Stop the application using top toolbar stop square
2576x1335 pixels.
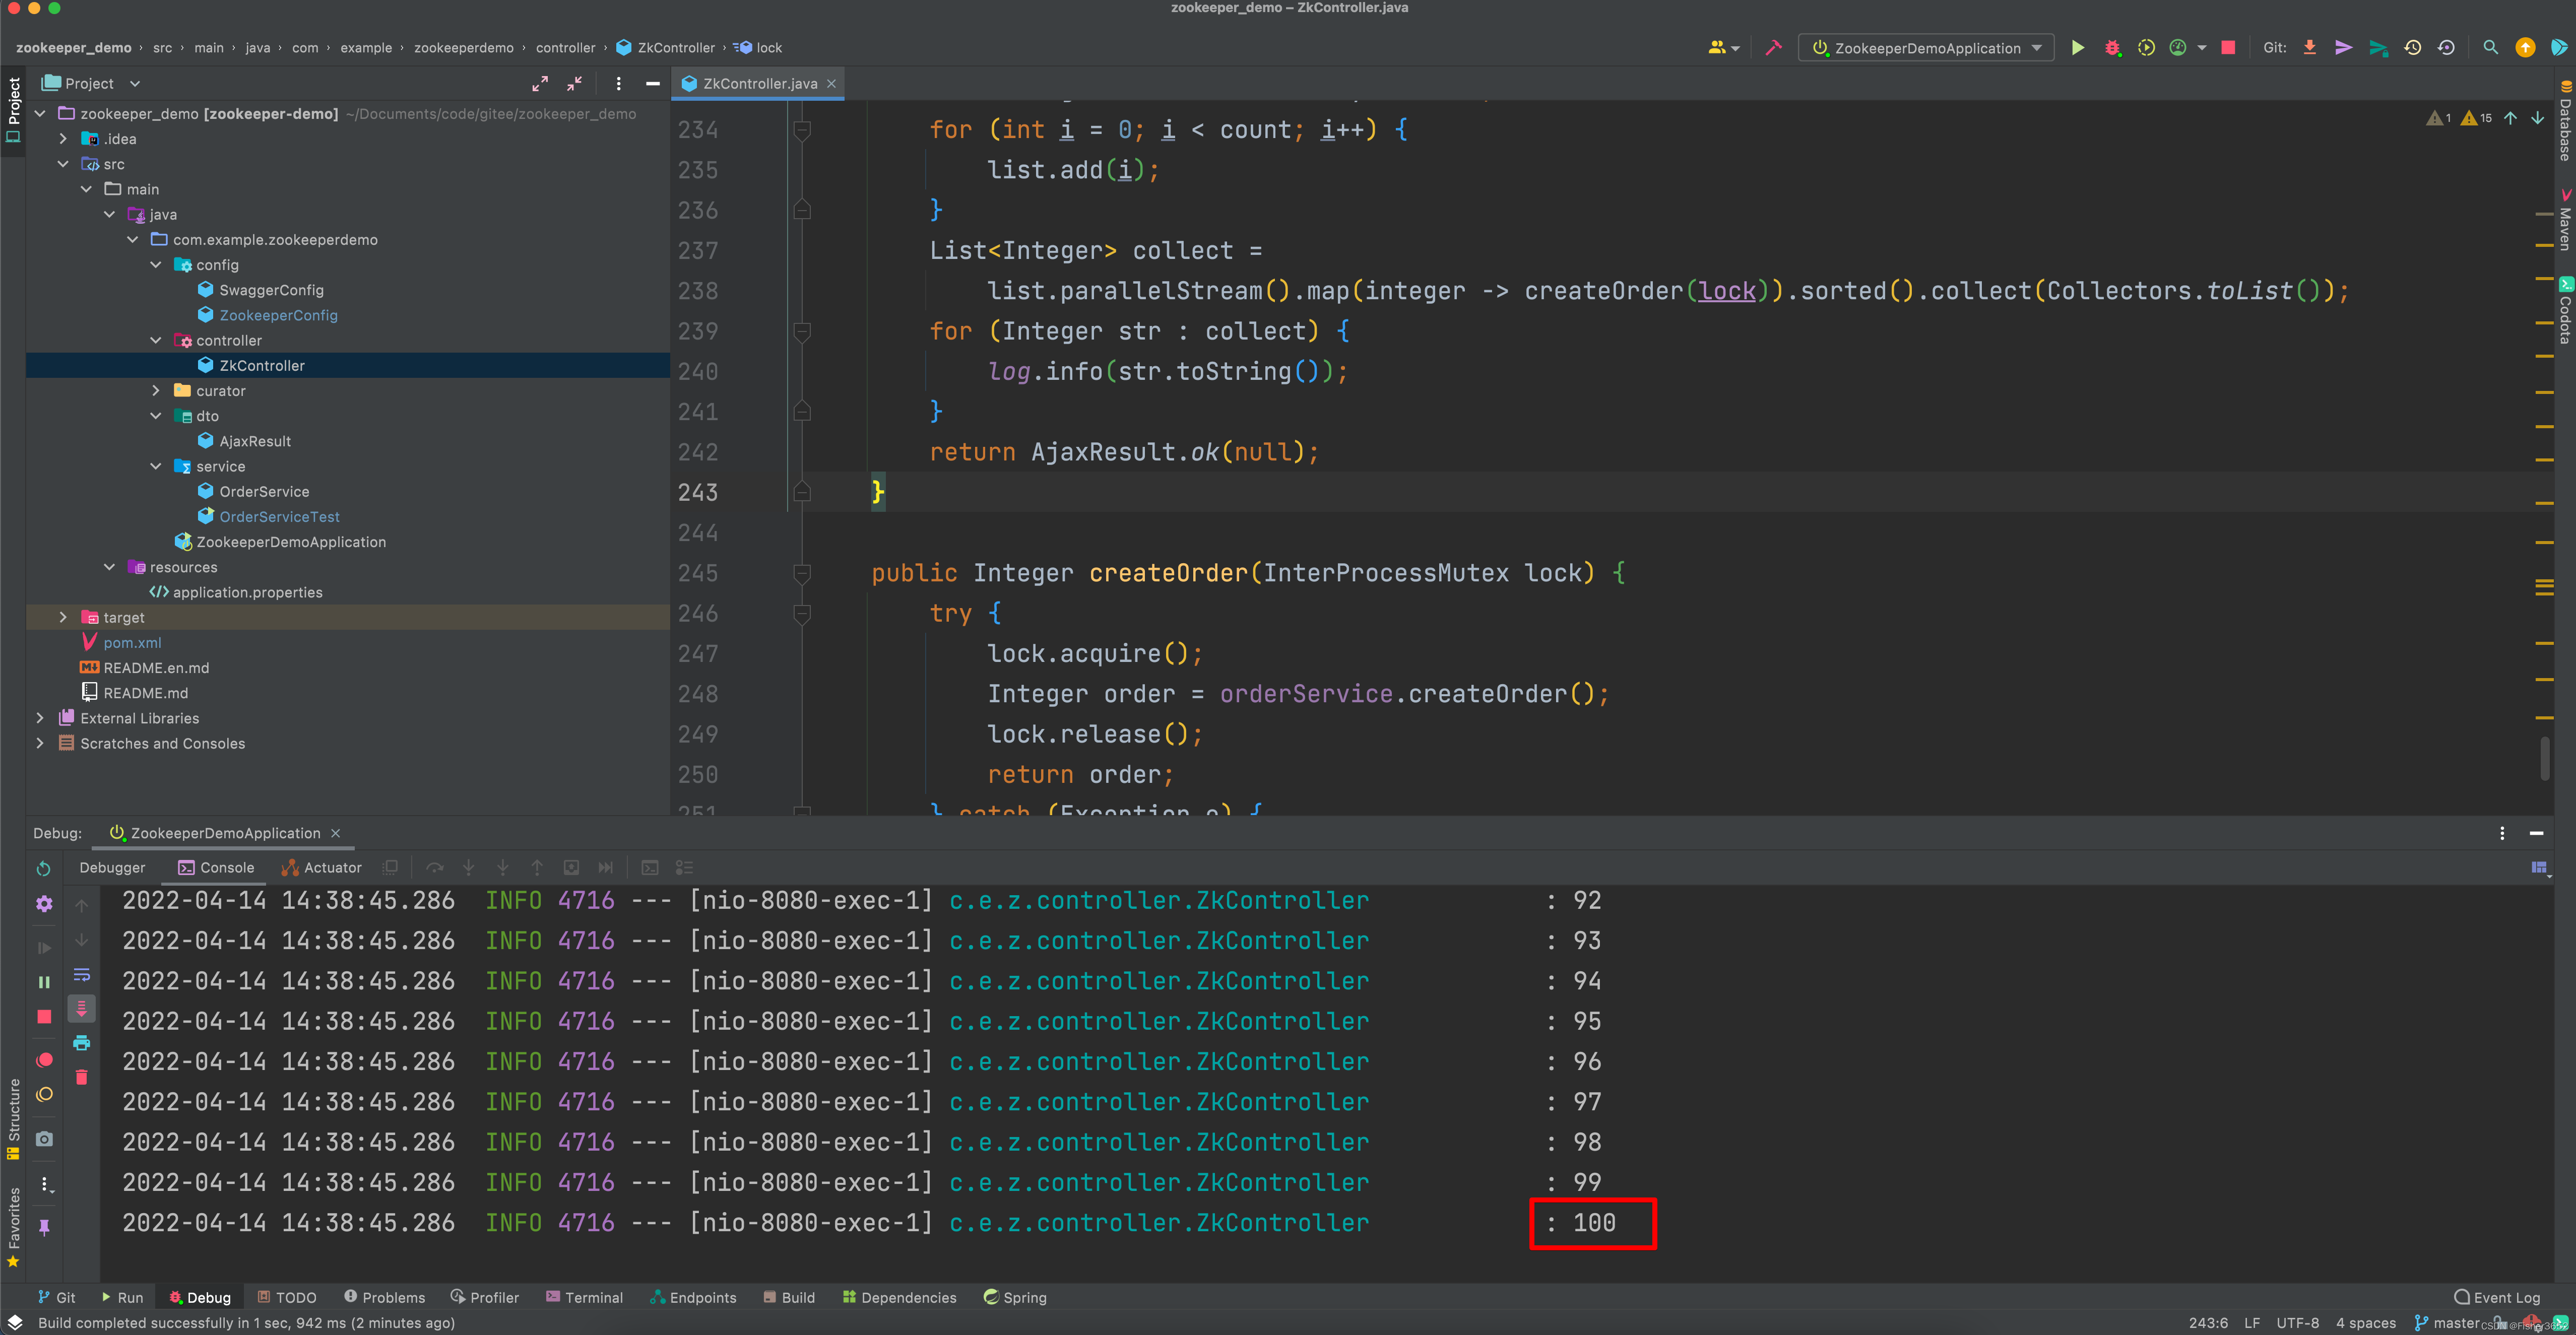pos(2227,48)
